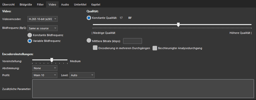Open the Bildgröße tab
256x100 pixels.
26,5
